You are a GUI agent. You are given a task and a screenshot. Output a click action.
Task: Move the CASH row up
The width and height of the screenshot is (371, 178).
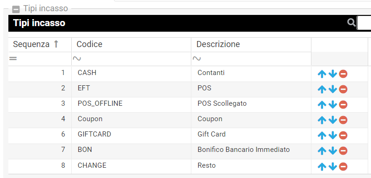(x=322, y=74)
